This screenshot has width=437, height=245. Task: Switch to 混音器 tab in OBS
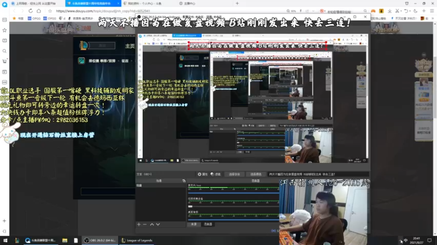click(208, 224)
